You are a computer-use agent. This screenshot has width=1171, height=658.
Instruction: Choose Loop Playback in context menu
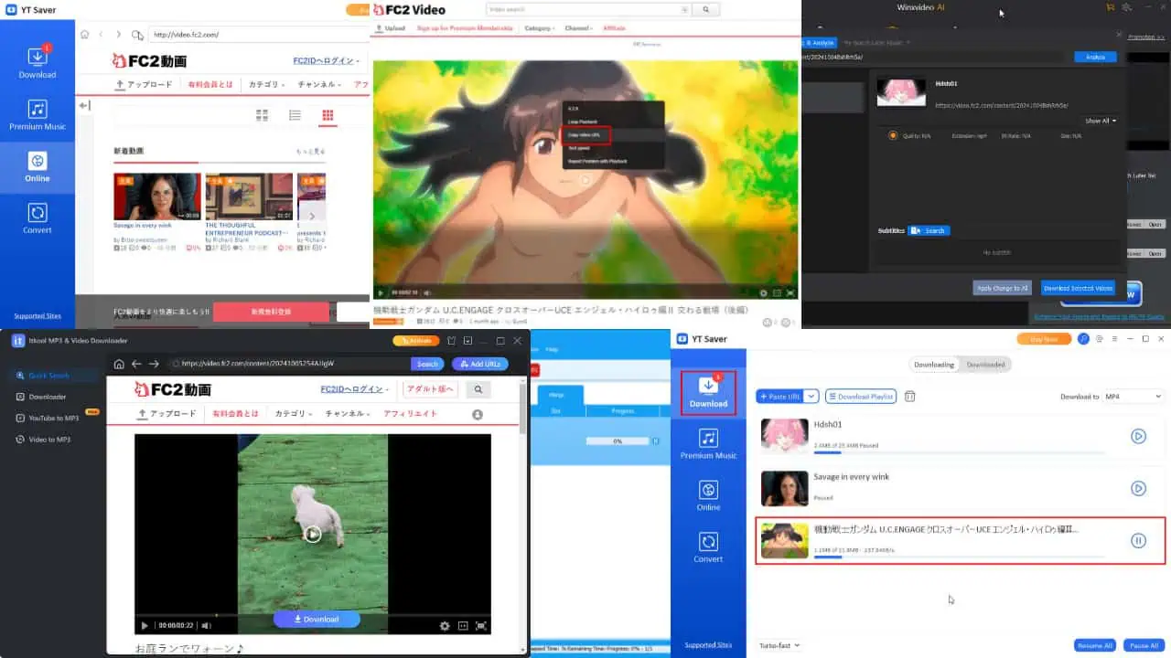pyautogui.click(x=583, y=122)
